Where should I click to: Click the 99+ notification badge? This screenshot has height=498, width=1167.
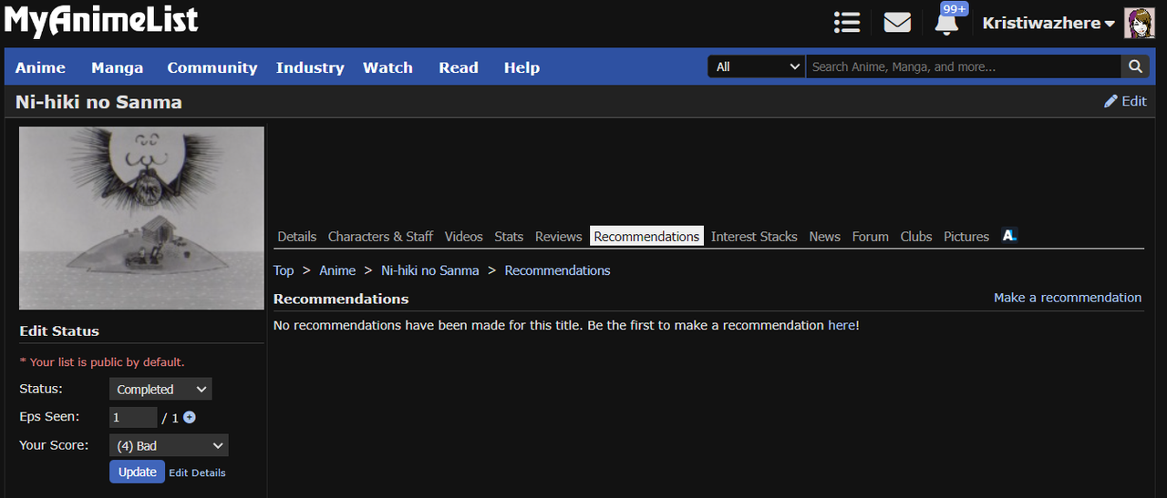click(954, 9)
